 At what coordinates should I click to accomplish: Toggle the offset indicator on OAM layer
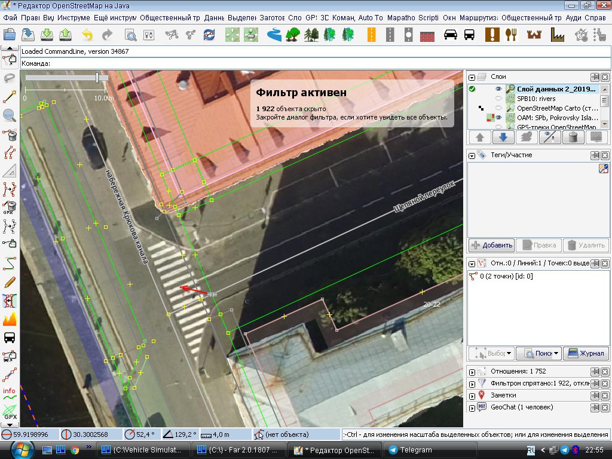[x=490, y=118]
